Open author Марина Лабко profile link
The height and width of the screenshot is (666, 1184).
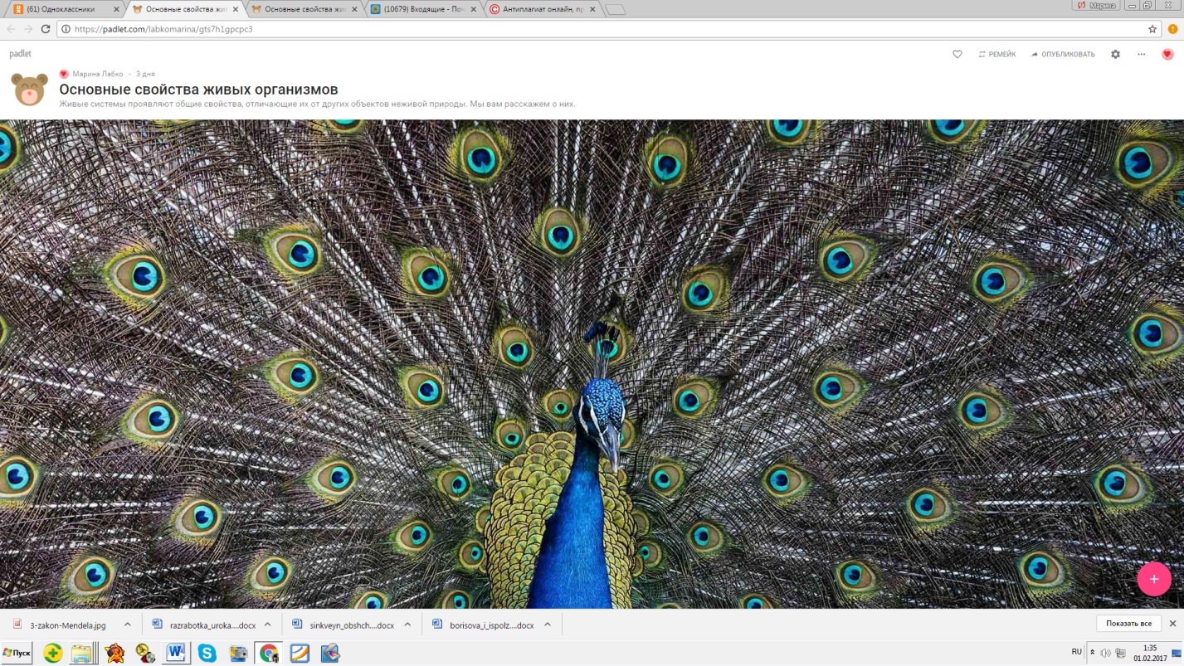[97, 75]
